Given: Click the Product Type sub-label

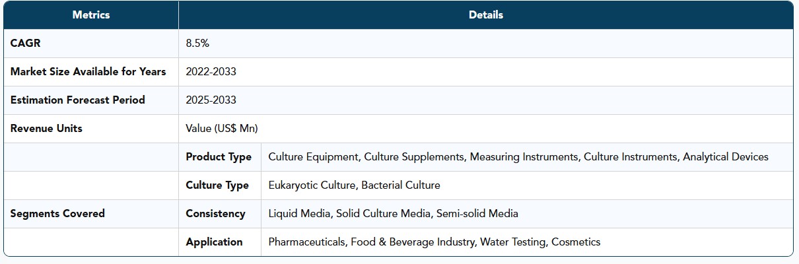Looking at the screenshot, I should coord(219,156).
